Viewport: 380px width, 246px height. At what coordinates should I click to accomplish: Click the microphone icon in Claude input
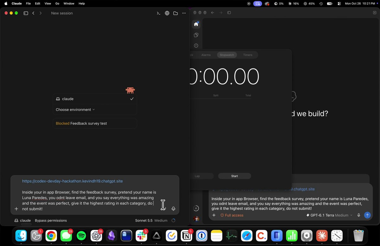click(174, 209)
